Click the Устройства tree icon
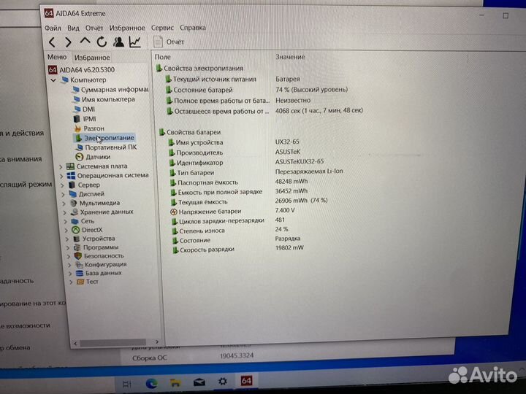This screenshot has height=394, width=526. (77, 239)
